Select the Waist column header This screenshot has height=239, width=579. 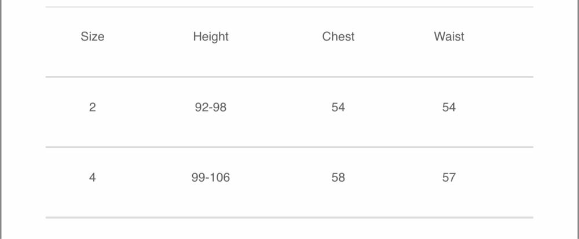click(x=449, y=36)
